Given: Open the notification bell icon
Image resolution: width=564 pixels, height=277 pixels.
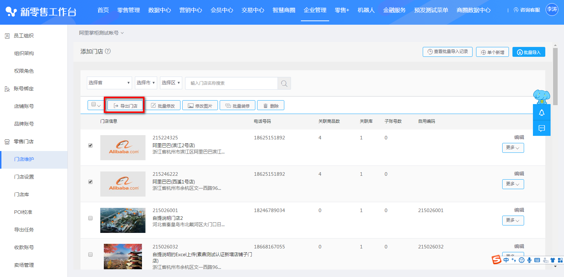Looking at the screenshot, I should (541, 113).
